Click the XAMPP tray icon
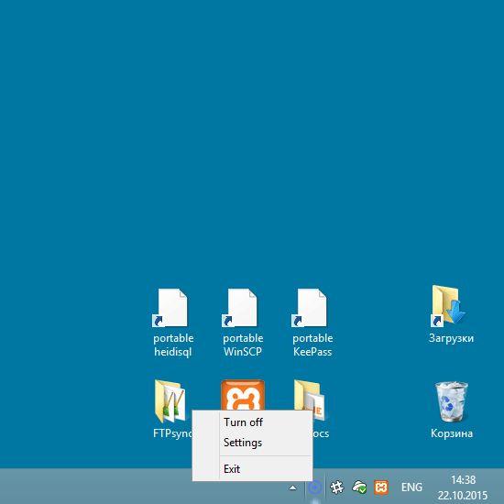This screenshot has height=504, width=504. click(x=381, y=488)
